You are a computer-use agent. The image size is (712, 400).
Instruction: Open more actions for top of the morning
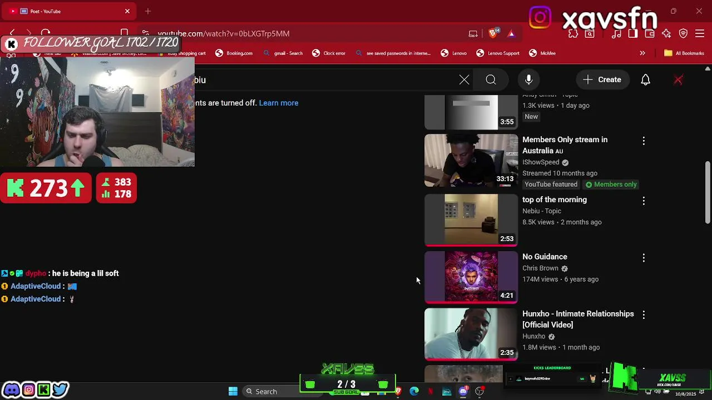point(644,201)
